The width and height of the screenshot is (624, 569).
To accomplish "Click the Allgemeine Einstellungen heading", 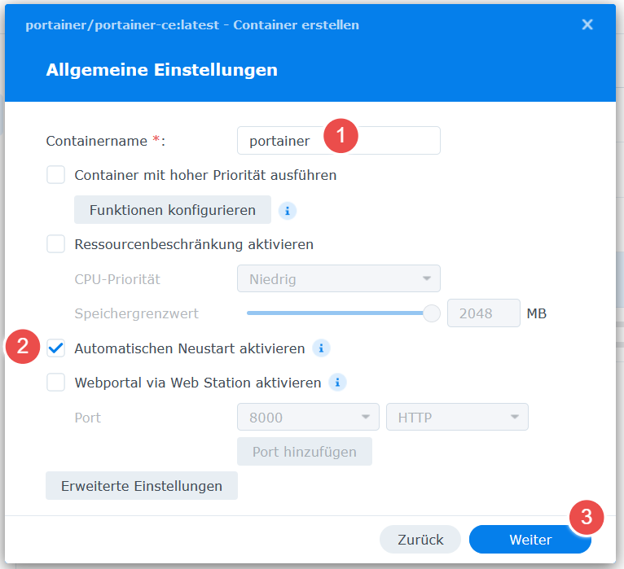I will click(x=162, y=70).
